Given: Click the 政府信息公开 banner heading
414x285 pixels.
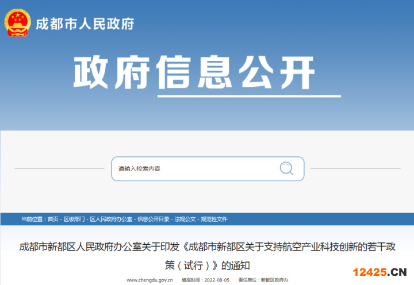Looking at the screenshot, I should tap(194, 73).
